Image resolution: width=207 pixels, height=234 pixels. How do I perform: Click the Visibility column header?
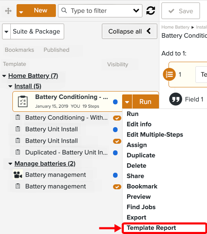(118, 64)
